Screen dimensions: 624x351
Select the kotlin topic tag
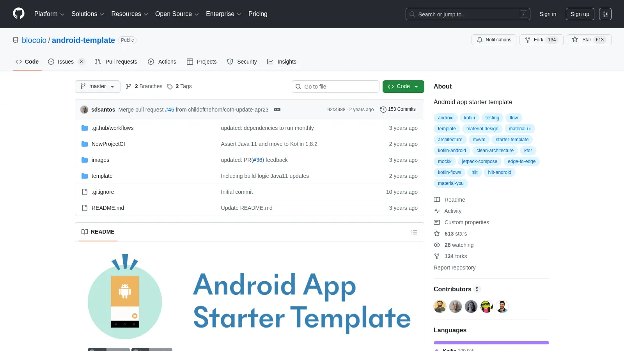tap(470, 118)
